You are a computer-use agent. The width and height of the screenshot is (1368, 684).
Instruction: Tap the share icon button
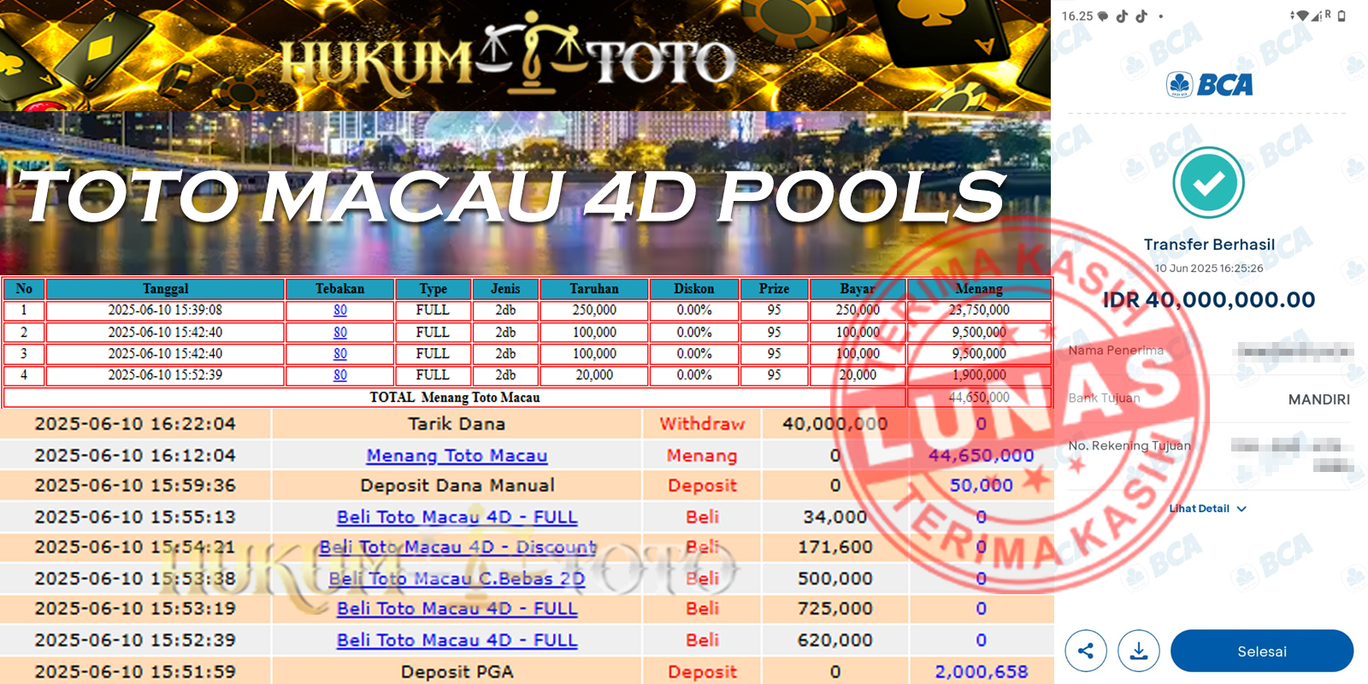point(1086,651)
